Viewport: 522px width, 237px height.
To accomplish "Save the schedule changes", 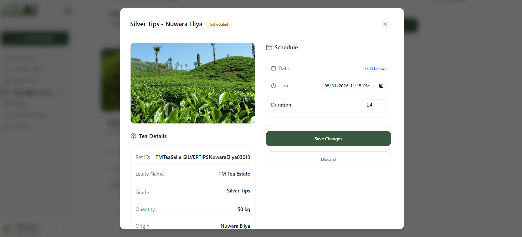I will point(328,139).
